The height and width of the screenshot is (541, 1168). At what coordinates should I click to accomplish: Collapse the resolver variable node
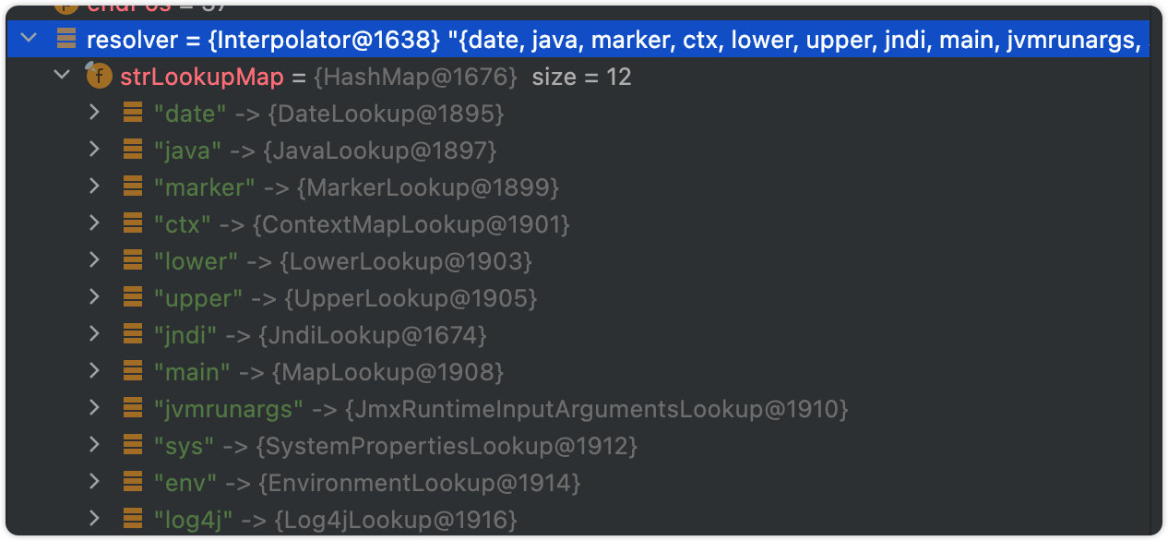point(28,39)
